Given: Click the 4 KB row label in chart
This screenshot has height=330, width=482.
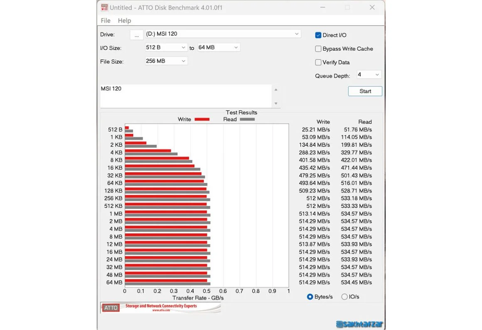Looking at the screenshot, I should point(116,153).
